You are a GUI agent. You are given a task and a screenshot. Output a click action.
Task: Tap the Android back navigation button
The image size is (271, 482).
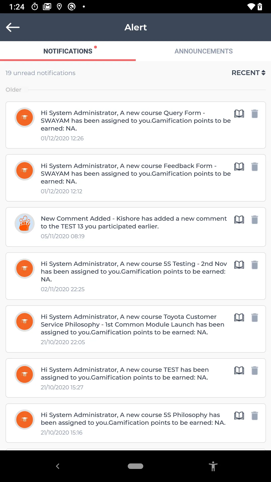pos(57,466)
